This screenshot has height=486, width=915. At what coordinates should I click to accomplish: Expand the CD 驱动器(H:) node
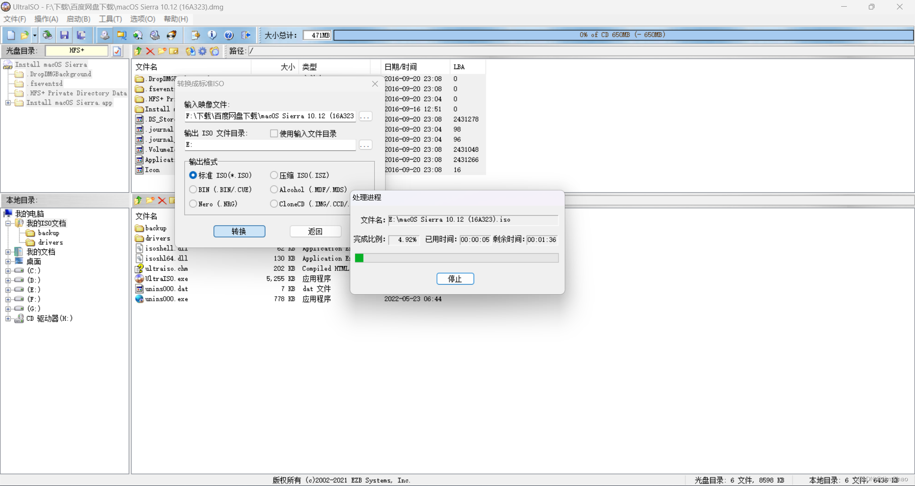pos(8,318)
